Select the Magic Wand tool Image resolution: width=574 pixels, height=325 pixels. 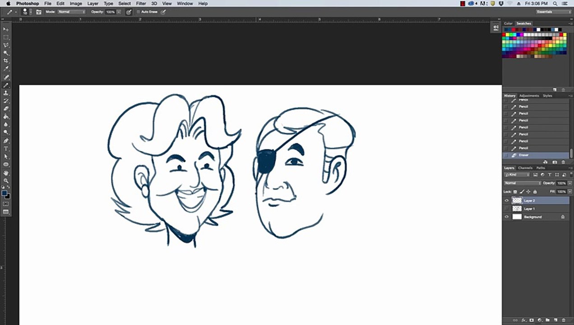coord(6,53)
